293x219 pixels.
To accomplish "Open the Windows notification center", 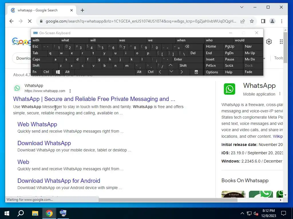I will [284, 213].
